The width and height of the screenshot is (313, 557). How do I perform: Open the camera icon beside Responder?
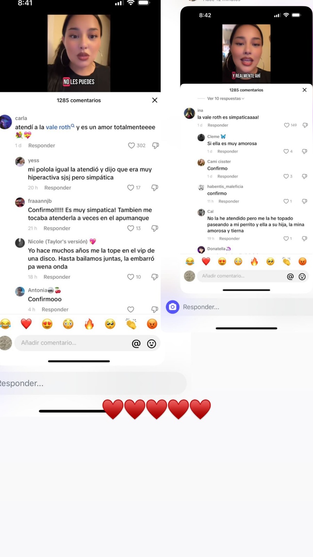tap(172, 307)
